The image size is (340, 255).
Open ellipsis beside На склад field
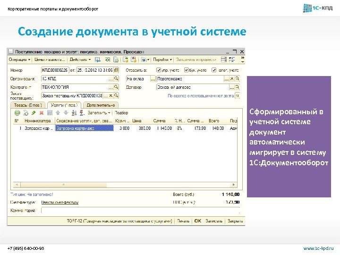(x=153, y=79)
